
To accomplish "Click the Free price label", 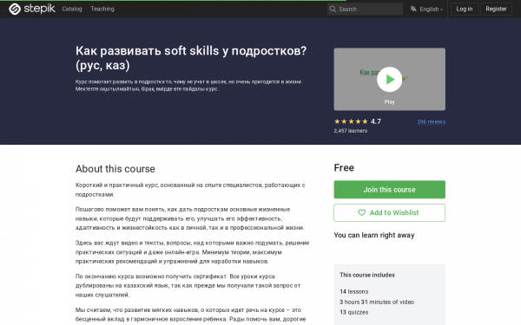I will [x=344, y=168].
